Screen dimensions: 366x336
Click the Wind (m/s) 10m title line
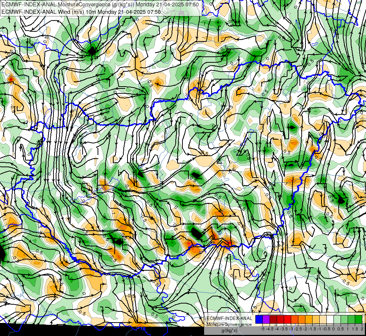81,12
